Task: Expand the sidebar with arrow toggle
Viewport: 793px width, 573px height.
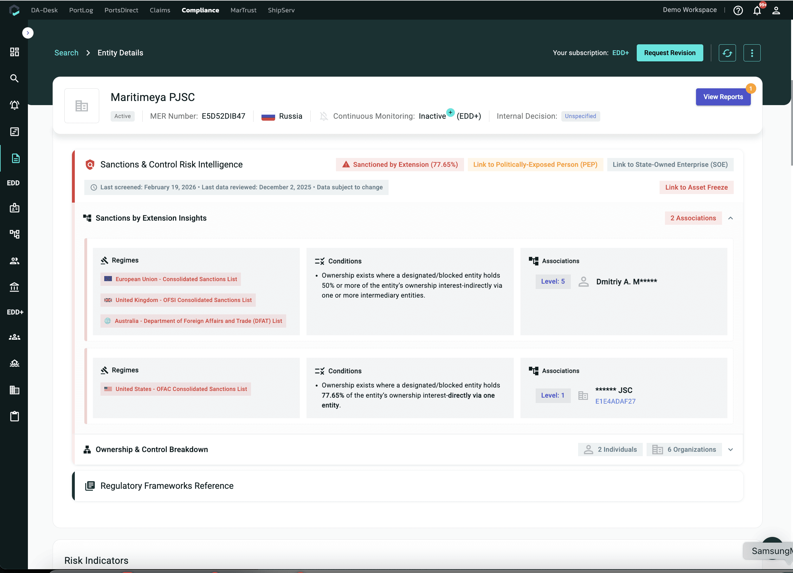Action: [x=28, y=33]
